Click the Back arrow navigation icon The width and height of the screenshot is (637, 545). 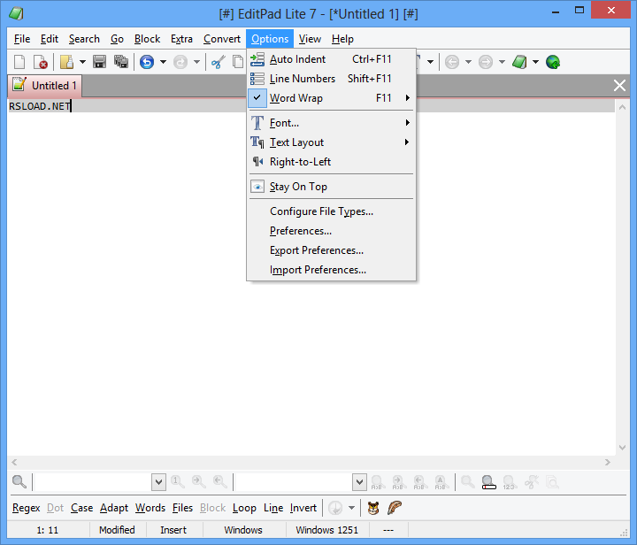452,62
